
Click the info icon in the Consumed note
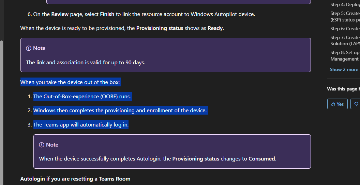[x=41, y=145]
